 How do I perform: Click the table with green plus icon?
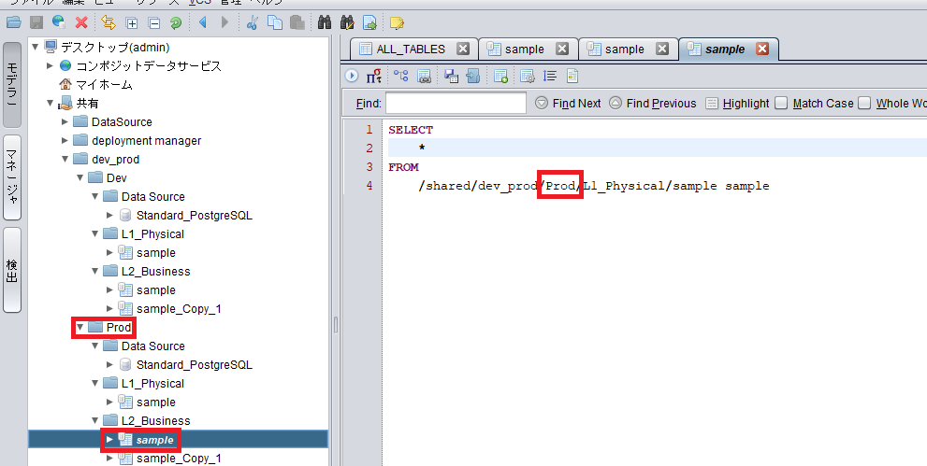tap(500, 76)
